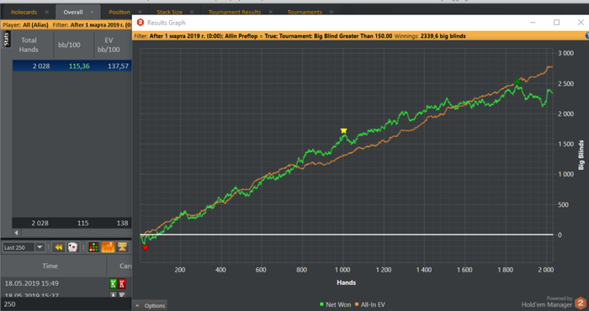Close the Stack Size tab with its X
The width and height of the screenshot is (589, 311).
point(192,12)
